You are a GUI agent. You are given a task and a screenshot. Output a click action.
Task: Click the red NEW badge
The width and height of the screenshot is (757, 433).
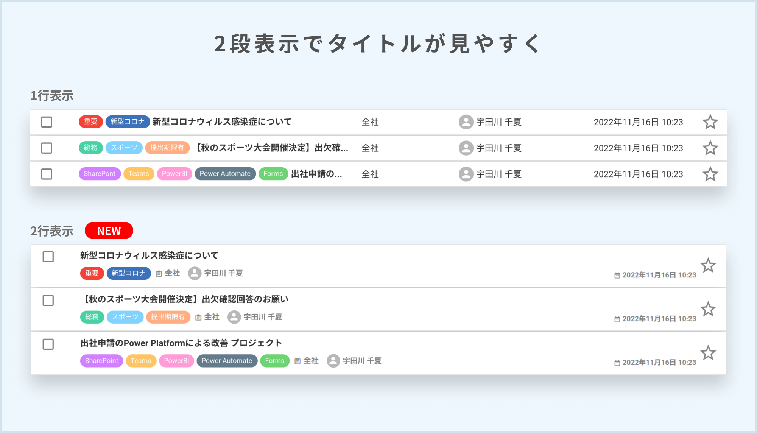pos(109,231)
